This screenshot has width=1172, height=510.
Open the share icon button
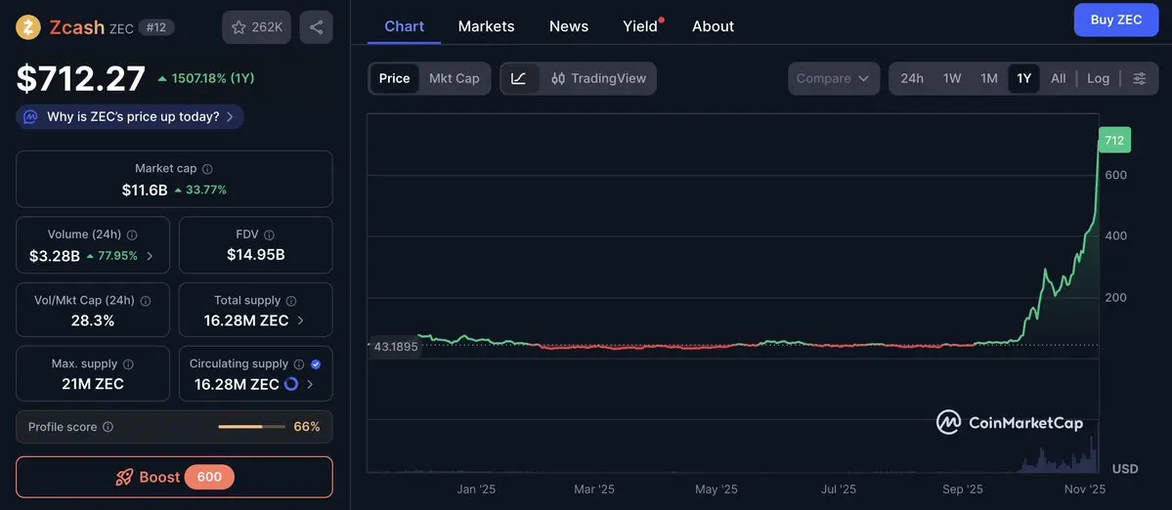(316, 27)
